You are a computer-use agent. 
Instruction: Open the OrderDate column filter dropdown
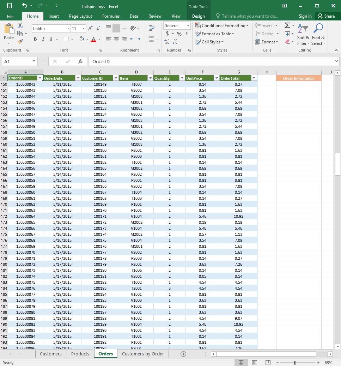point(78,78)
